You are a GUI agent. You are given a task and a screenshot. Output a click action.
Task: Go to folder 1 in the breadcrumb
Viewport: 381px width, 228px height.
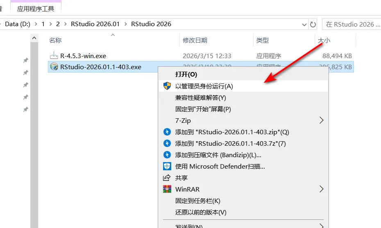point(43,24)
